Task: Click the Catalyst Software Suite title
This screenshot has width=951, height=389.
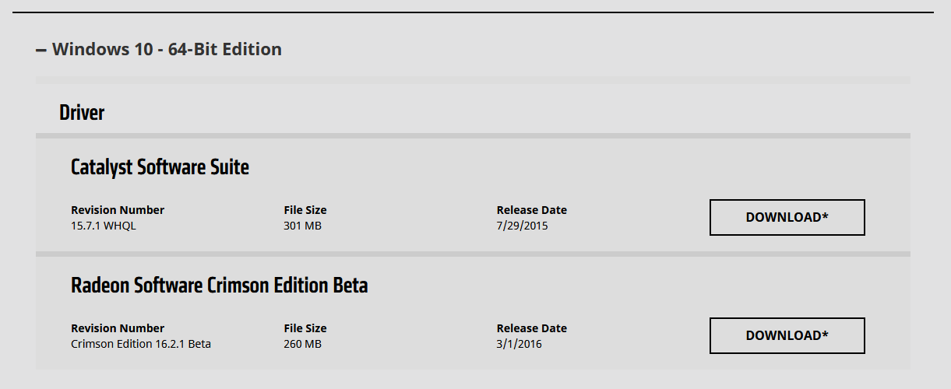Action: click(160, 166)
